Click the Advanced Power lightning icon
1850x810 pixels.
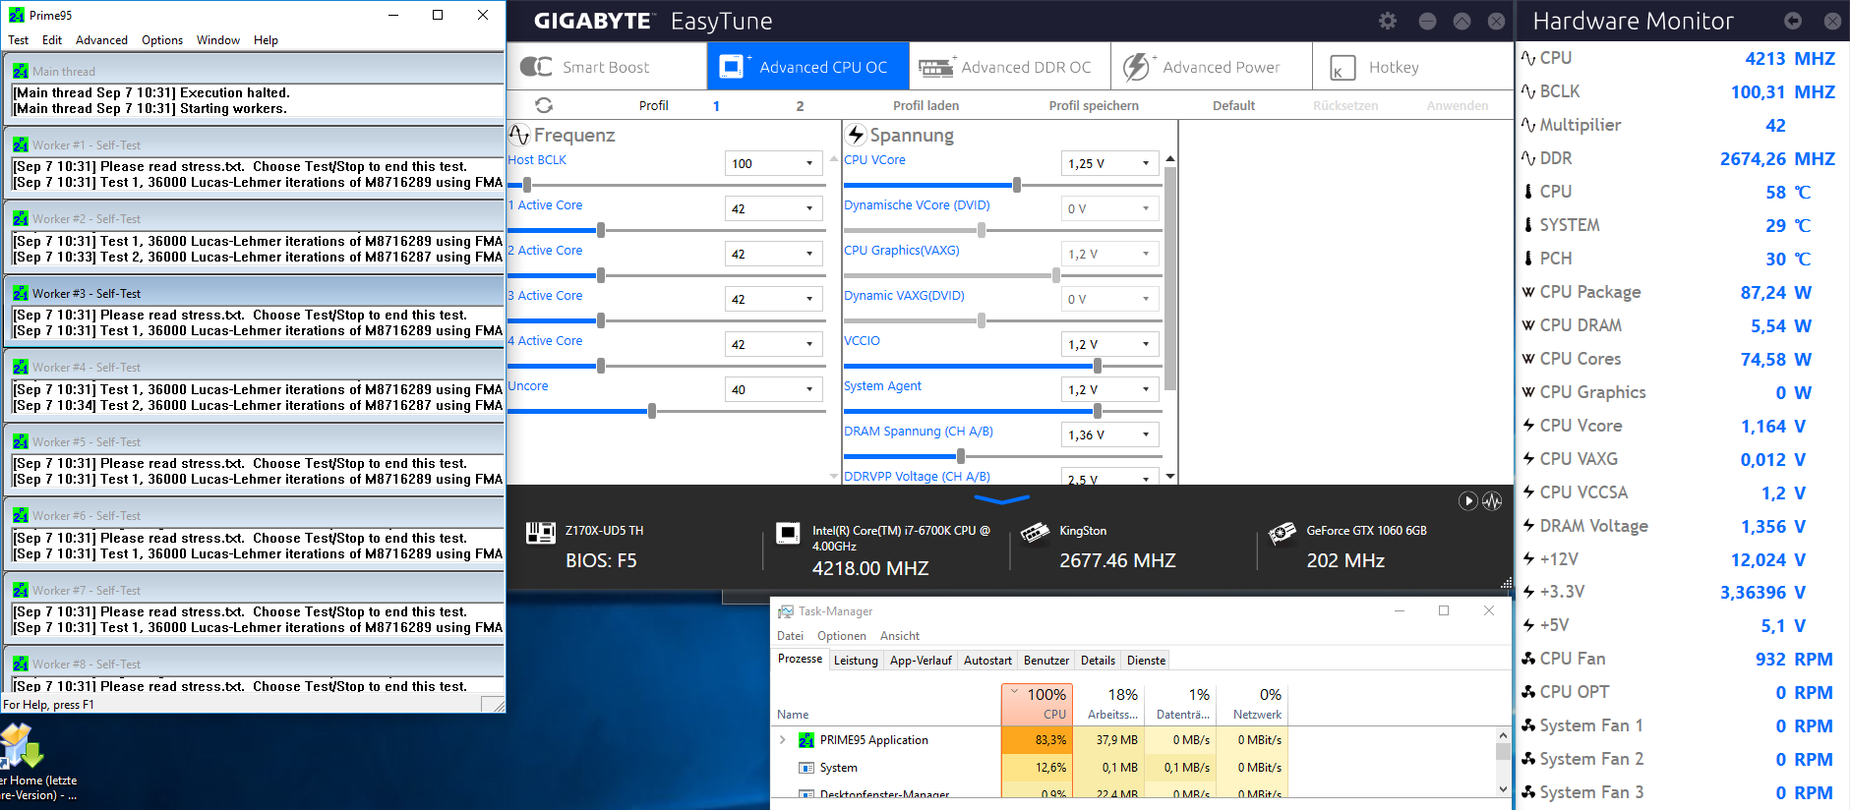click(x=1137, y=67)
